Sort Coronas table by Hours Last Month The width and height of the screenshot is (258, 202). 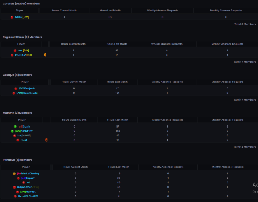point(110,11)
